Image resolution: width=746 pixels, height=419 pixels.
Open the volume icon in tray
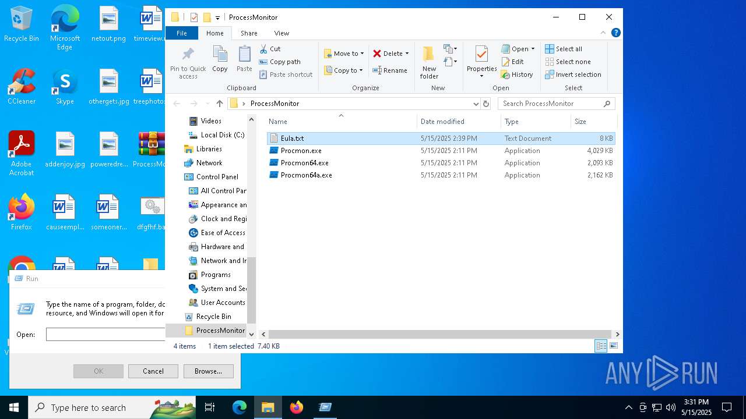670,407
